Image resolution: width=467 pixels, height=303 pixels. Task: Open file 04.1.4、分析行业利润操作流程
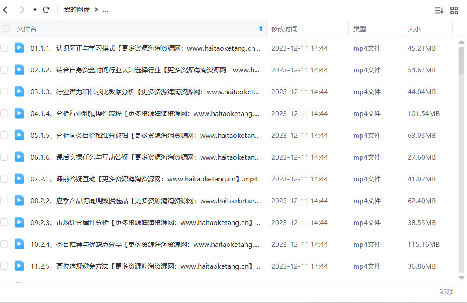click(145, 114)
